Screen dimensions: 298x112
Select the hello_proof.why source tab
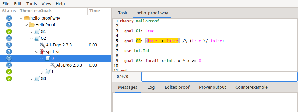(152, 13)
